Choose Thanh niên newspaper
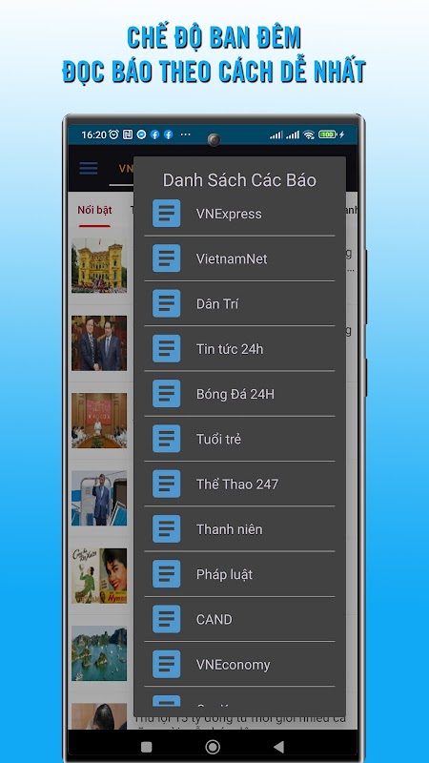This screenshot has height=763, width=429. [x=239, y=529]
